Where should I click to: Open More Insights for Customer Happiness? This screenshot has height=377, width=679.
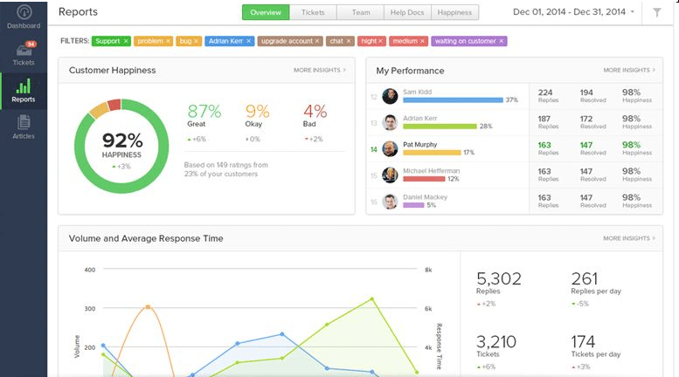(x=320, y=70)
